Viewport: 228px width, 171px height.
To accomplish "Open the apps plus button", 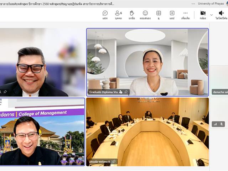I will click(172, 15).
